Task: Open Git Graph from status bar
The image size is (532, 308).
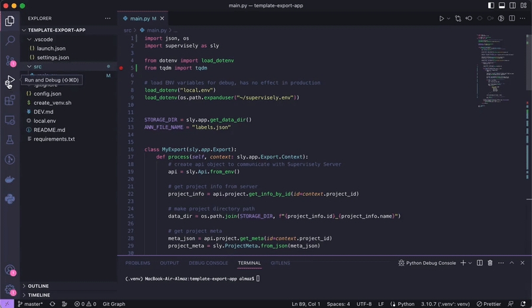Action: 114,304
